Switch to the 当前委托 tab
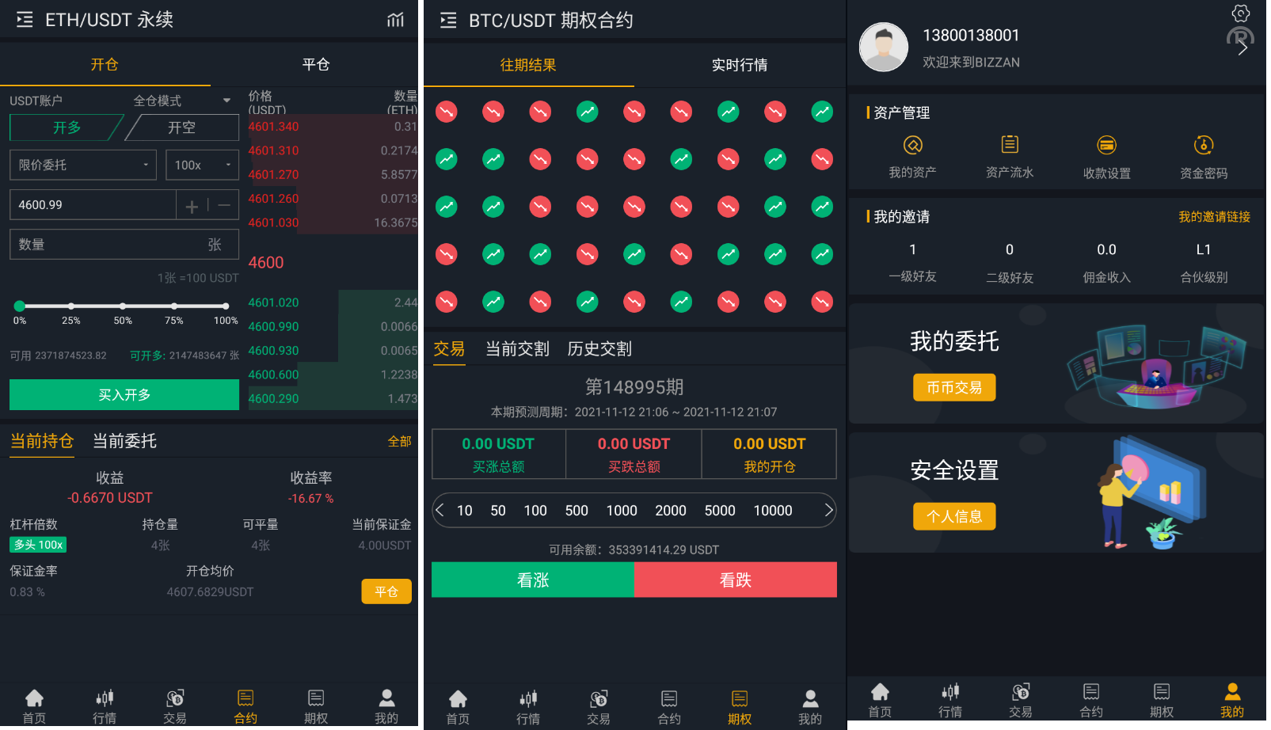 coord(124,441)
